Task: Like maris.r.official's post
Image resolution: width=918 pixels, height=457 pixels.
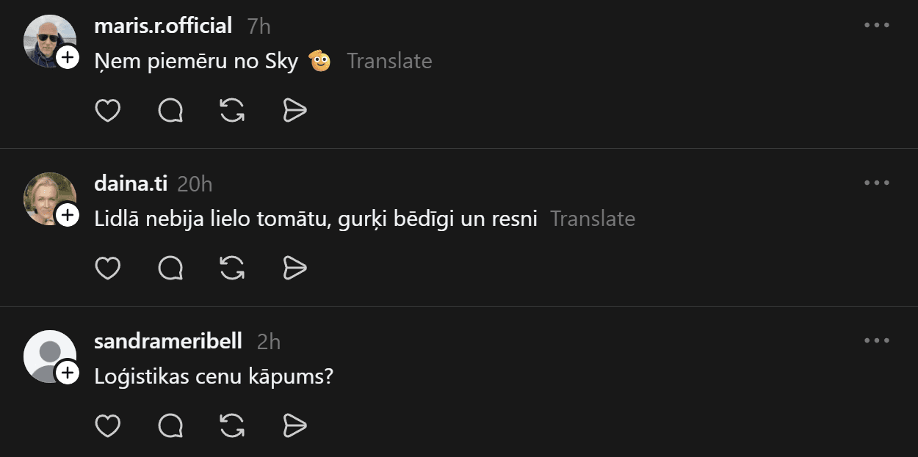Action: 108,111
